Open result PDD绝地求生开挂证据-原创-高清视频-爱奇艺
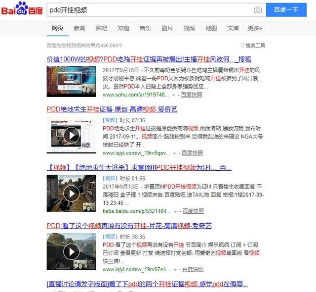The width and height of the screenshot is (316, 292). click(112, 109)
